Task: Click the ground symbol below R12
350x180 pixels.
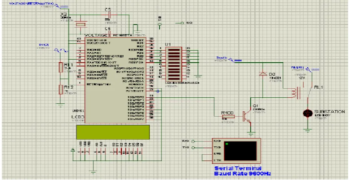Action: [61, 105]
